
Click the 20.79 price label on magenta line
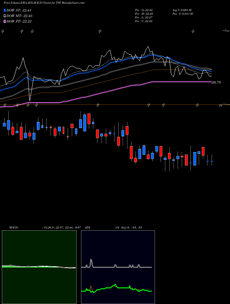pyautogui.click(x=216, y=82)
